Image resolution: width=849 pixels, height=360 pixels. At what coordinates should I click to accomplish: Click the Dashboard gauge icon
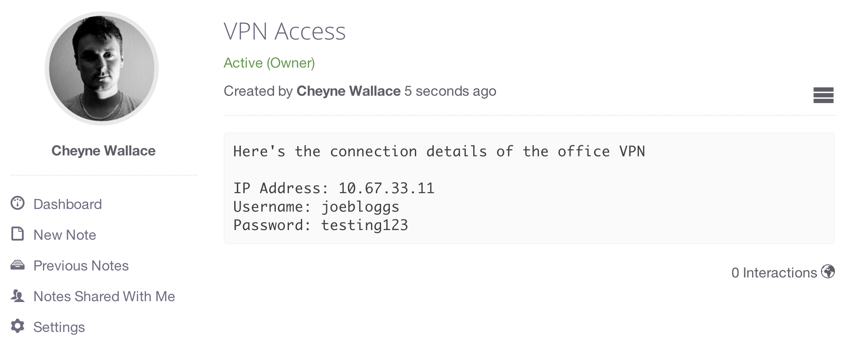pyautogui.click(x=18, y=203)
